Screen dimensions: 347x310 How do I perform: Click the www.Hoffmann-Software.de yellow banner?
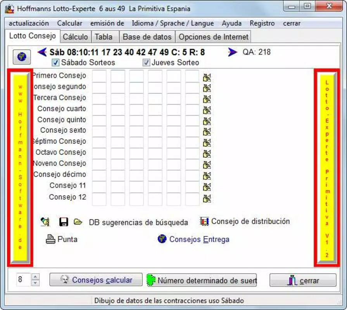tap(20, 168)
